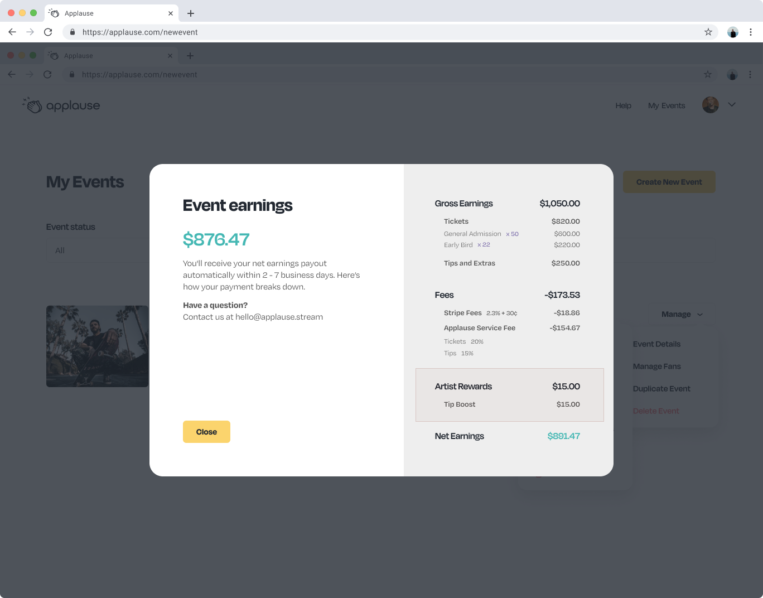
Task: Open the Chrome three-dot menu
Action: pos(751,32)
